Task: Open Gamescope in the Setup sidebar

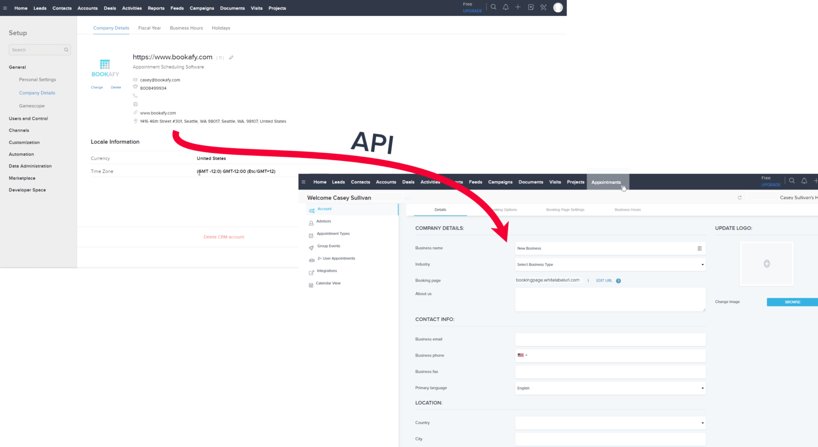Action: point(32,106)
